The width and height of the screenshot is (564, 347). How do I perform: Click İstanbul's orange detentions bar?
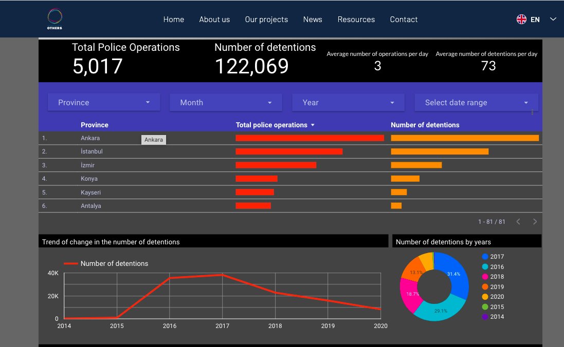(440, 151)
